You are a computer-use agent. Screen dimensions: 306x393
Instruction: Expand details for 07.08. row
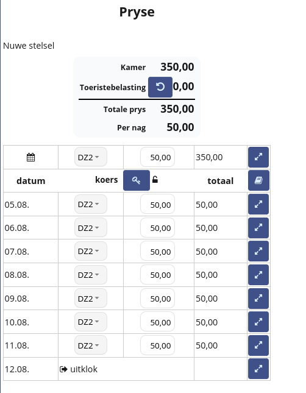coord(258,251)
